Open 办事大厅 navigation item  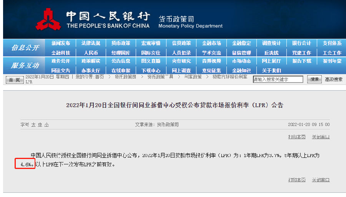pos(91,71)
